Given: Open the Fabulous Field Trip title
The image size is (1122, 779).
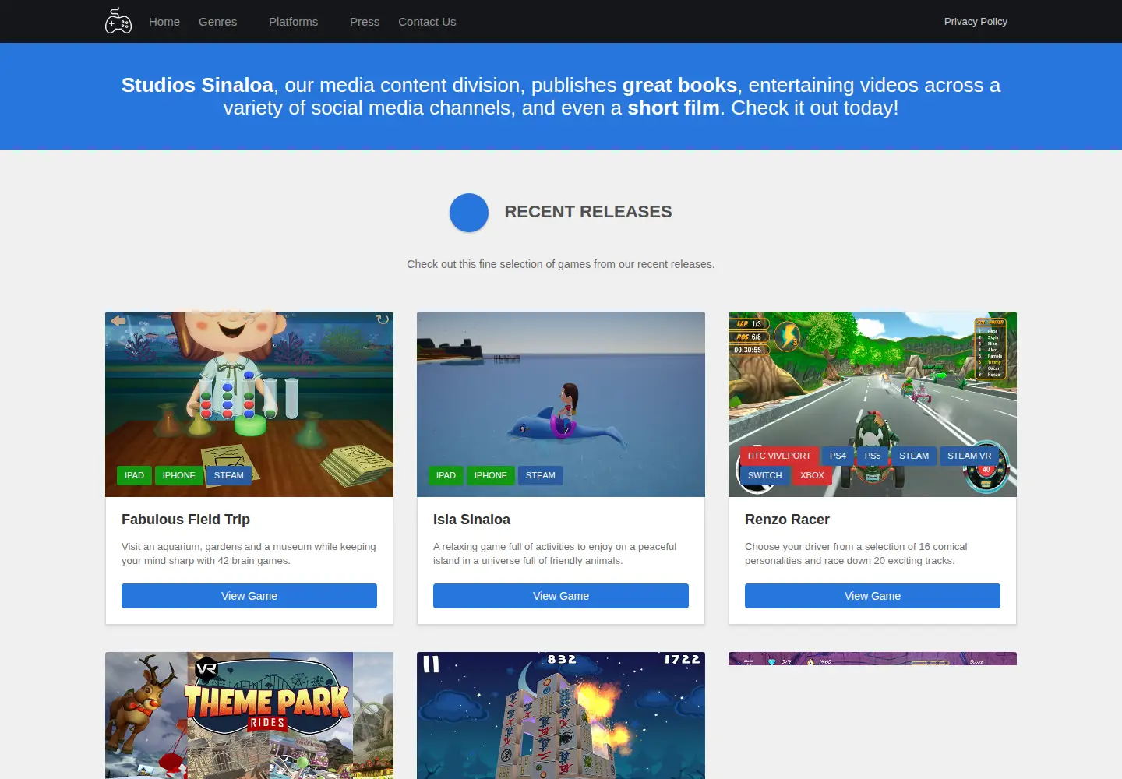Looking at the screenshot, I should 185,520.
